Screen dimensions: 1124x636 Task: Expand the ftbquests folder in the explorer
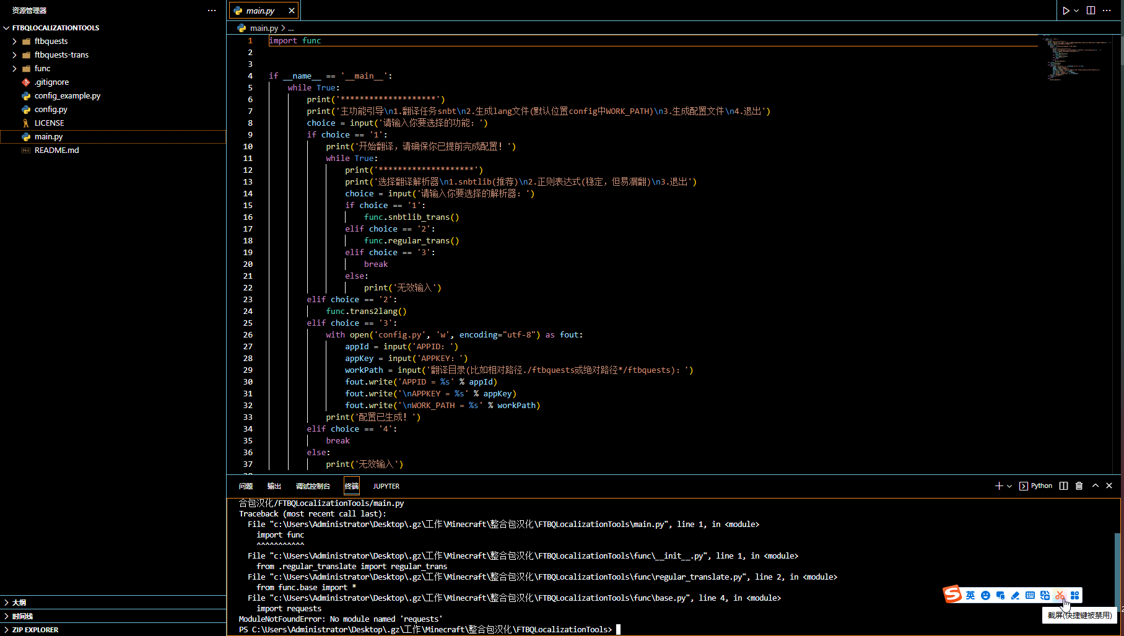[14, 41]
